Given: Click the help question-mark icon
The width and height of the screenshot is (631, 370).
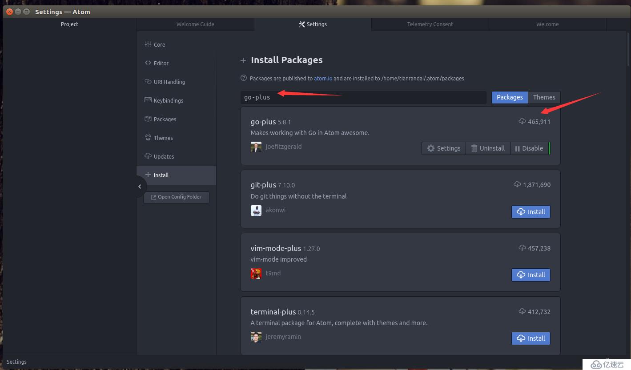Looking at the screenshot, I should coord(244,78).
